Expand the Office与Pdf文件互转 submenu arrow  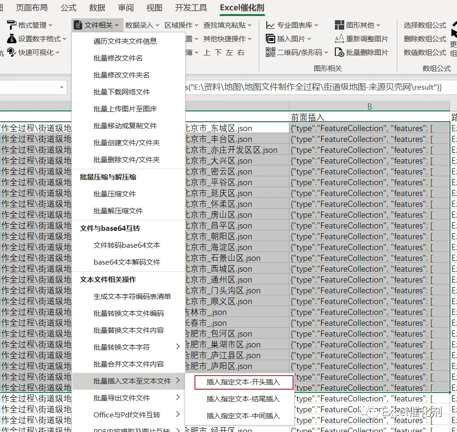point(178,414)
